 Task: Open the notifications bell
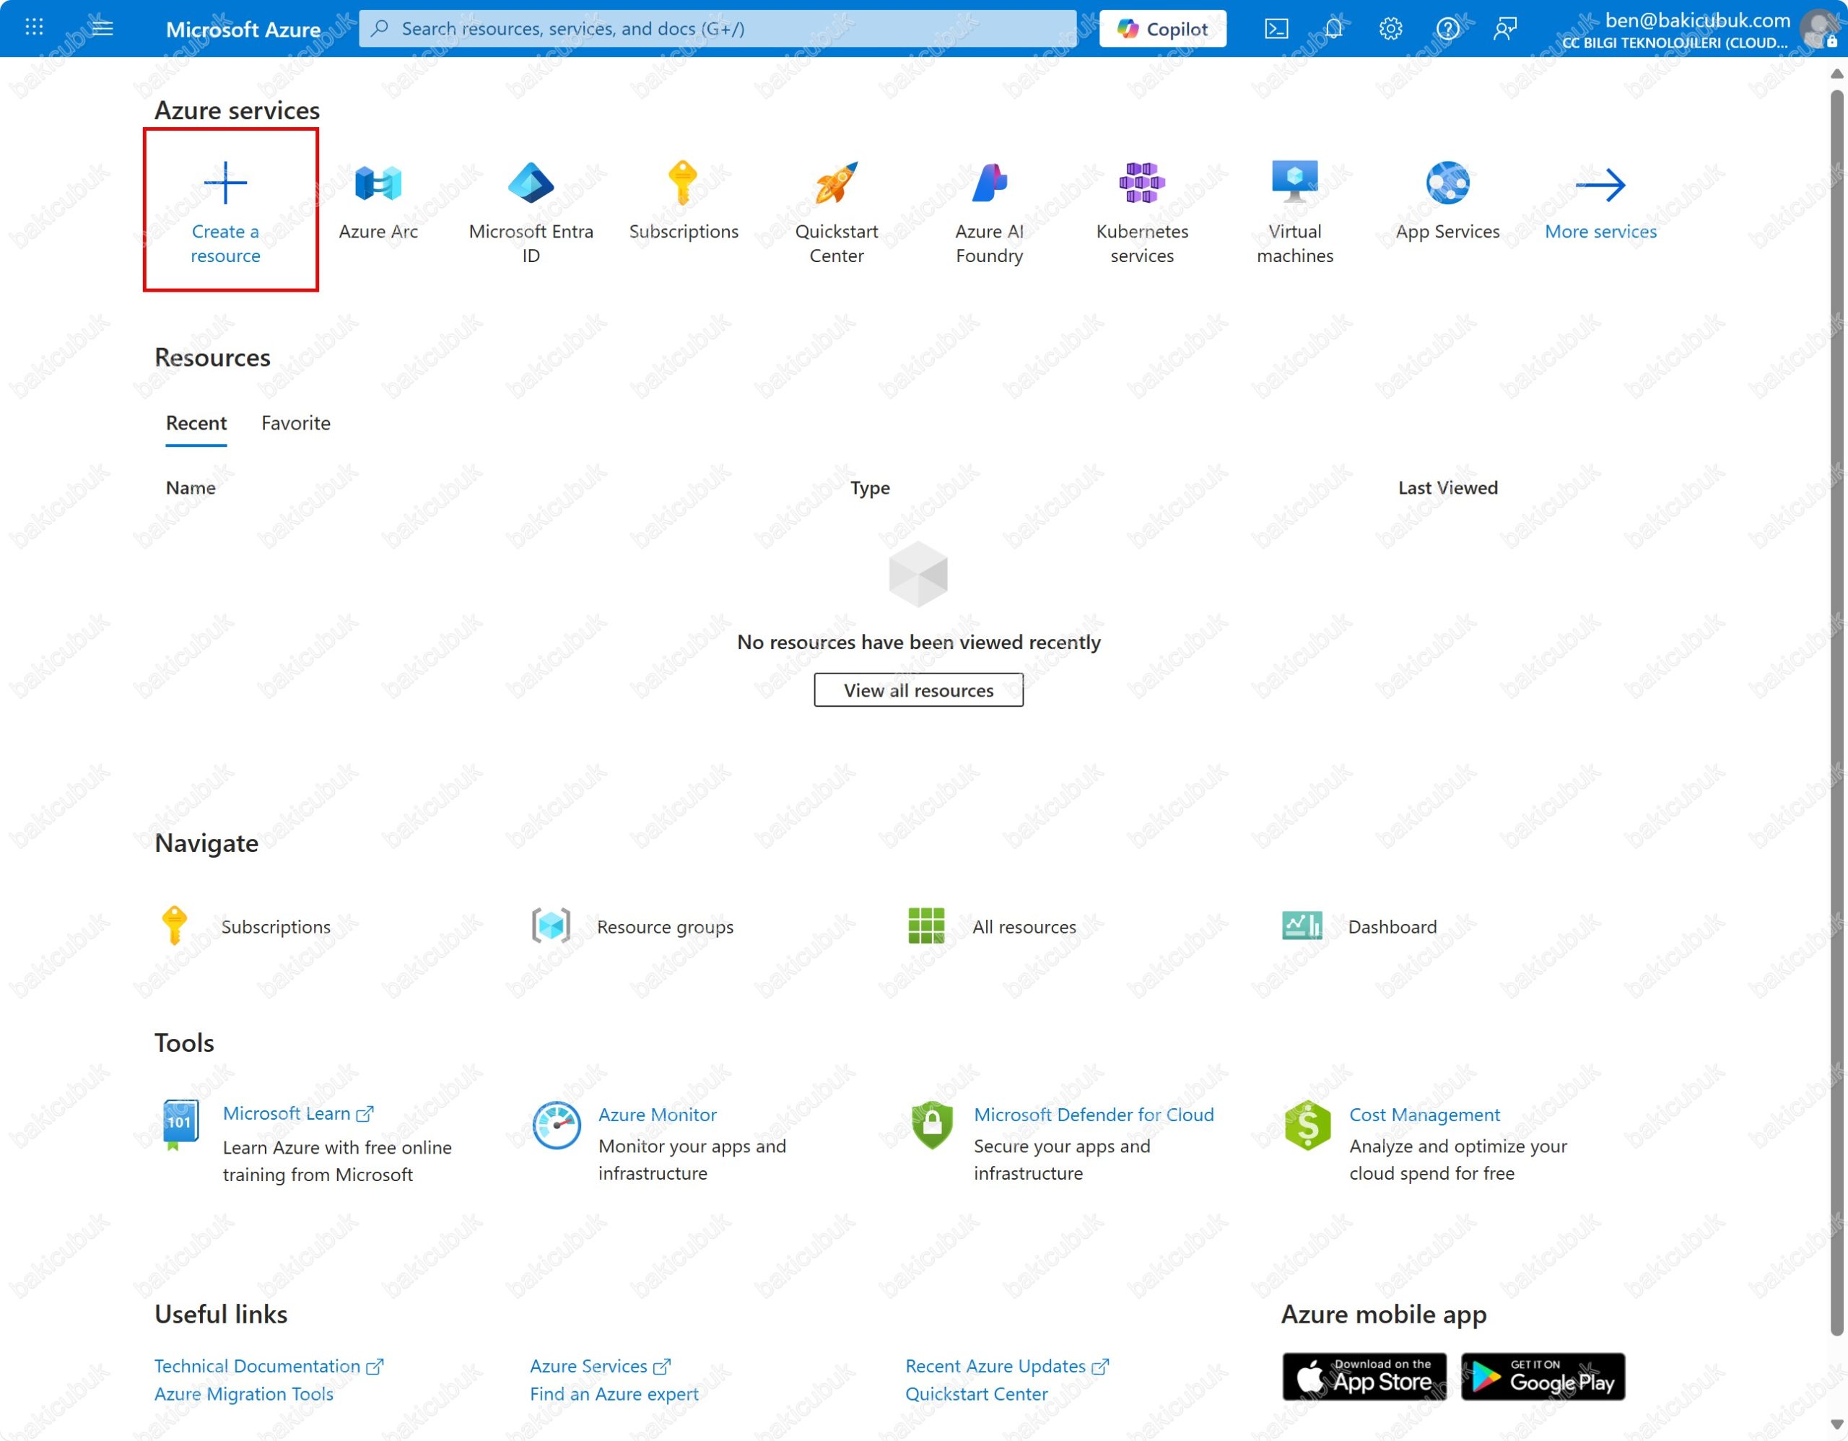[1333, 29]
